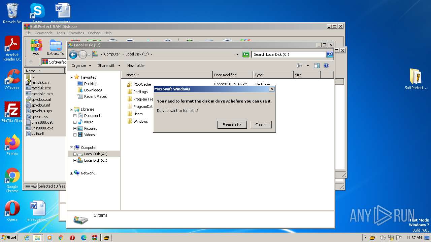431x242 pixels.
Task: Click WinRAR Extract To icon
Action: (x=56, y=47)
